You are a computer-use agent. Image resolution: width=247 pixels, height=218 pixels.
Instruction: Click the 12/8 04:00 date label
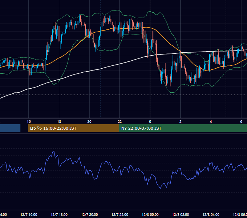tap(211, 214)
